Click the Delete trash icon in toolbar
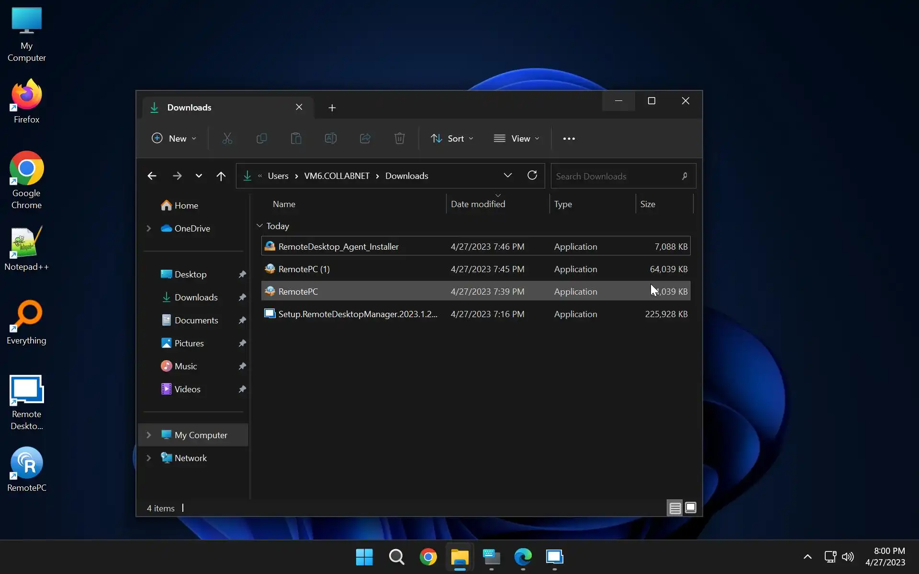Screen dimensions: 919x574 399,139
